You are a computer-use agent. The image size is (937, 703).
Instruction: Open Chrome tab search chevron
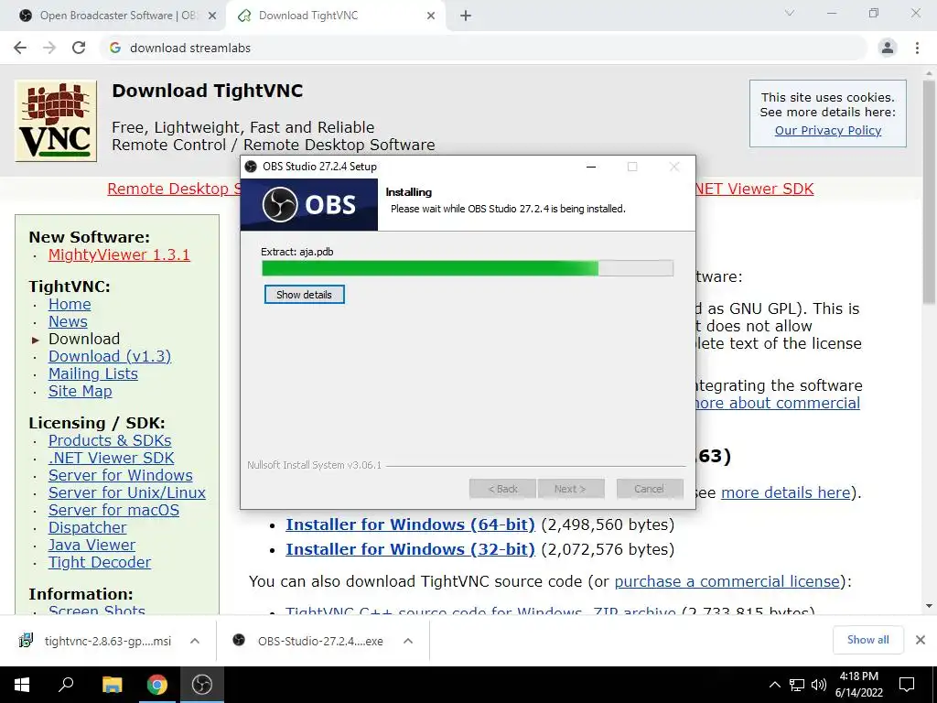pyautogui.click(x=790, y=13)
